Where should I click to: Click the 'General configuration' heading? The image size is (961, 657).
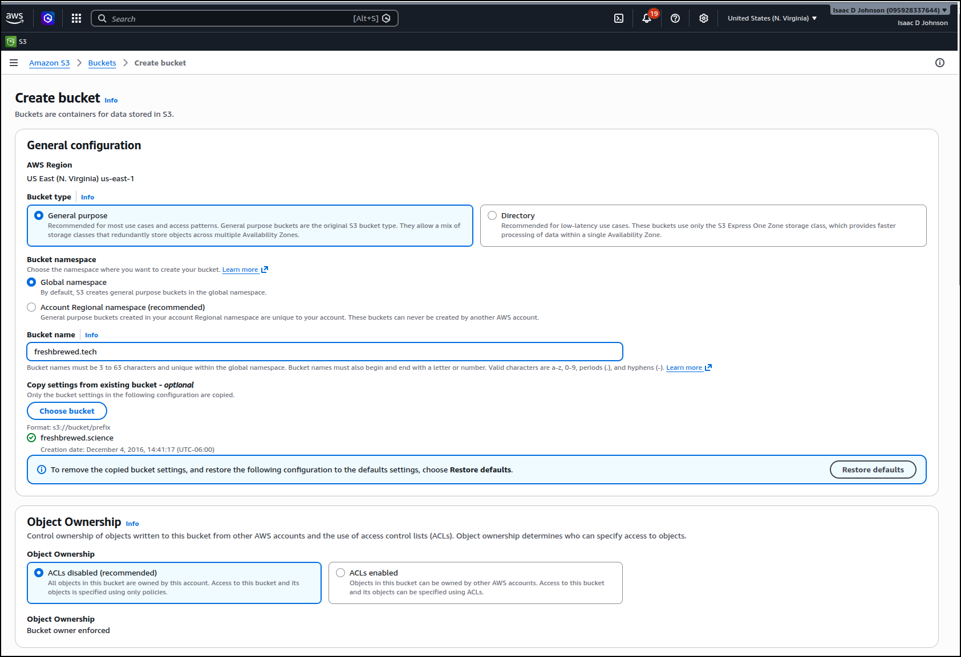click(x=84, y=145)
